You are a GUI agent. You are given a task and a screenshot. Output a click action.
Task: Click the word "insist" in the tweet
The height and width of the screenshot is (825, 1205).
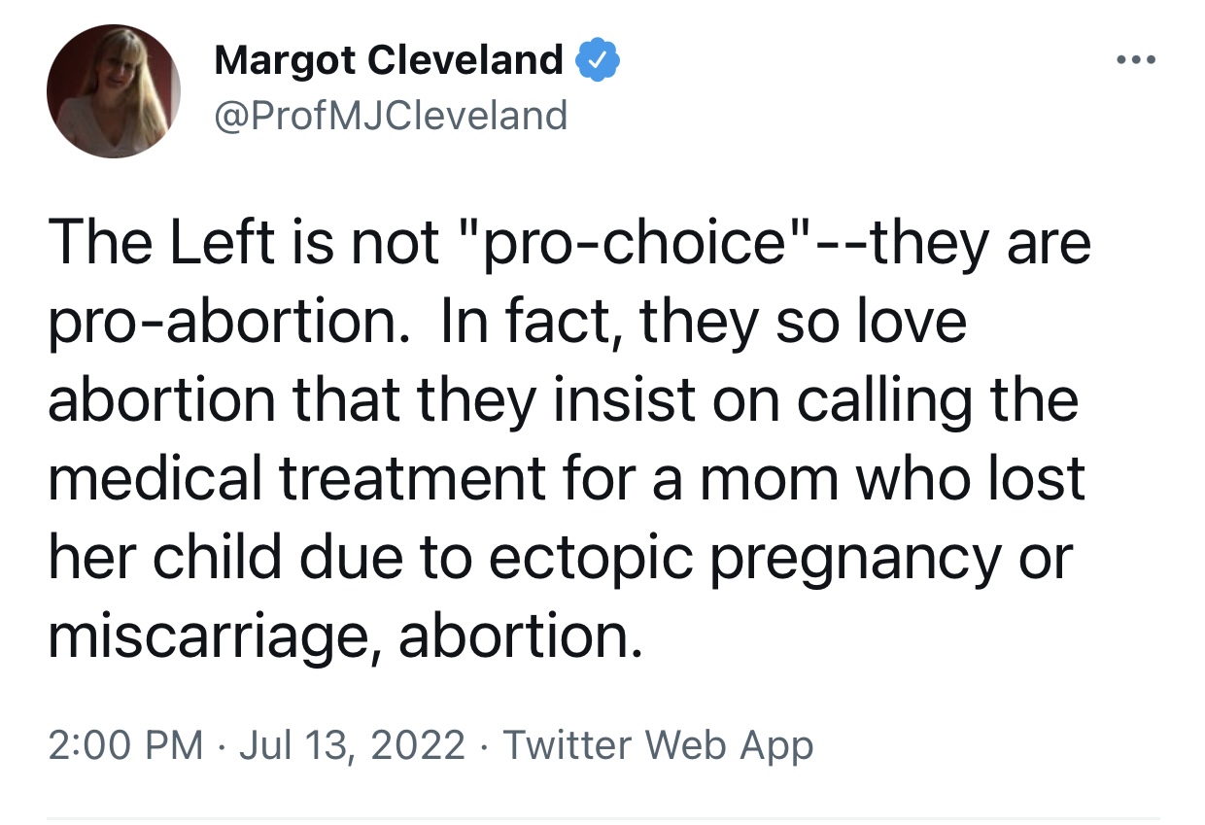pos(610,400)
